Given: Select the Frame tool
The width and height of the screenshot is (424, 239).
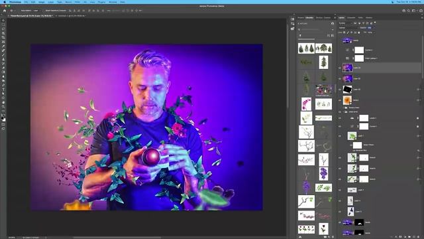Looking at the screenshot, I should [3, 42].
